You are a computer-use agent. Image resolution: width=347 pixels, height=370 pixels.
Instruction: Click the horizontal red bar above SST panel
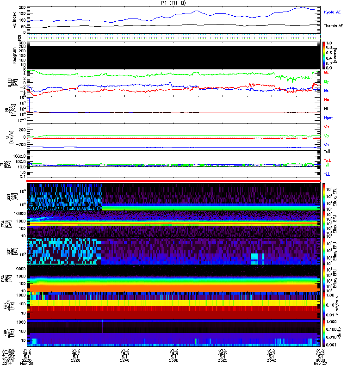[174, 181]
